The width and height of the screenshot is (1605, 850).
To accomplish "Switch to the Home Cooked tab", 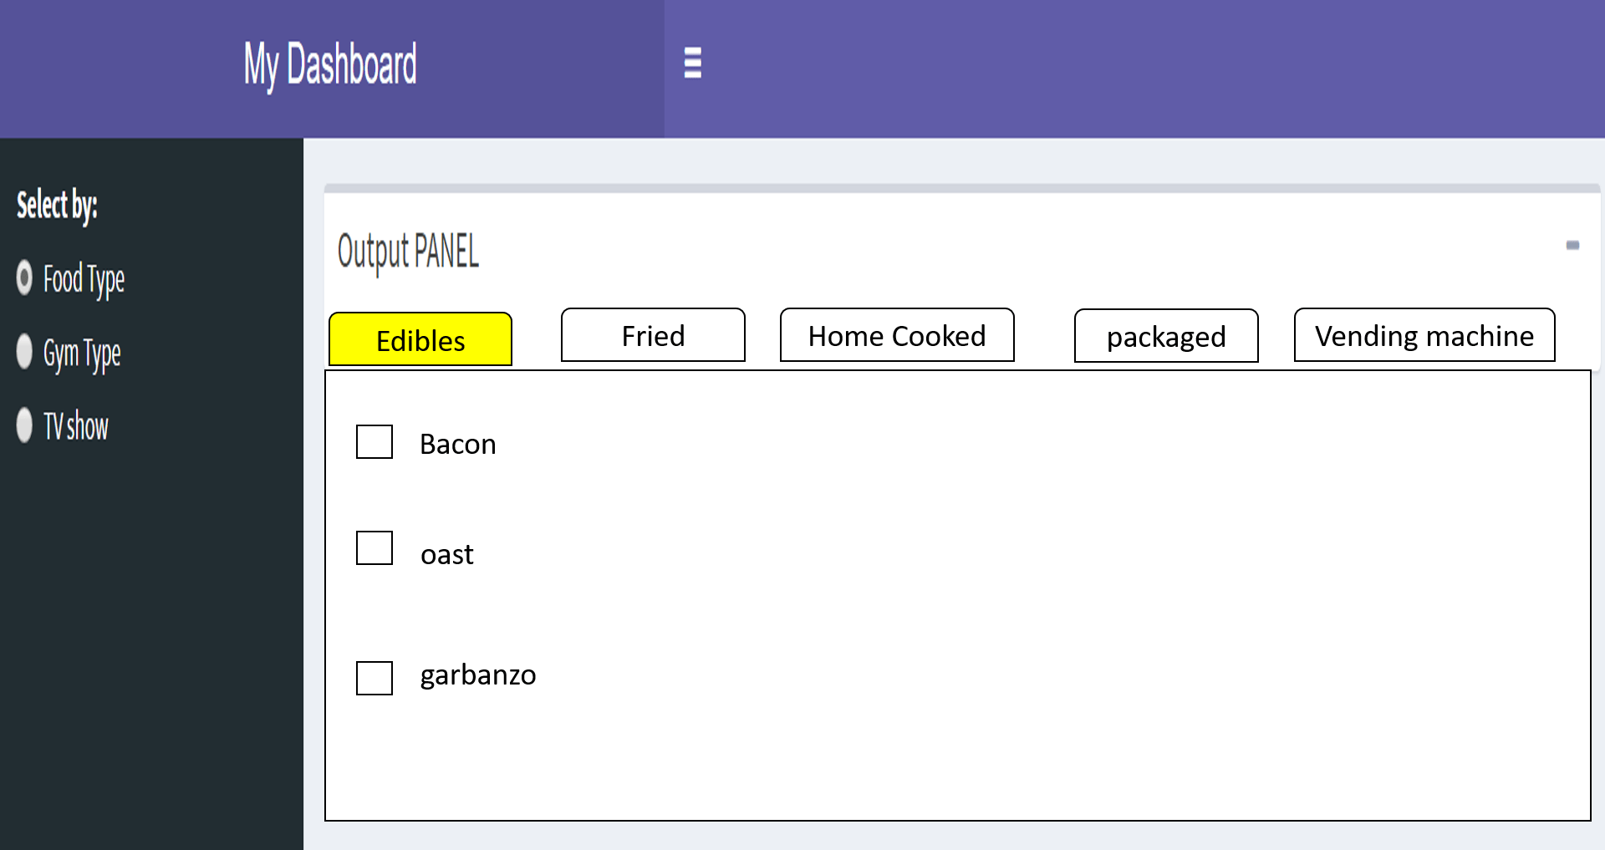I will pos(896,335).
